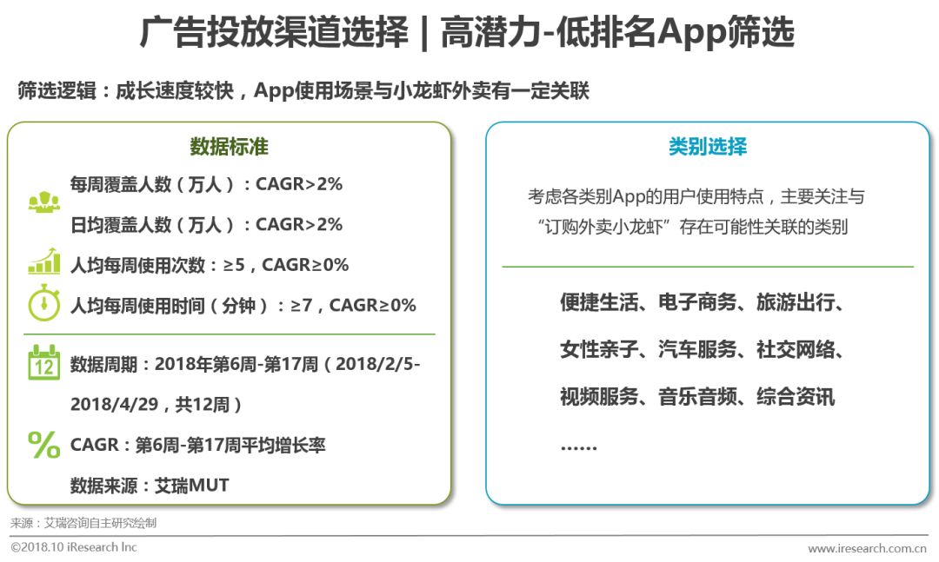Viewport: 939px width, 562px height.
Task: Click the 便捷生活 category
Action: coord(599,302)
